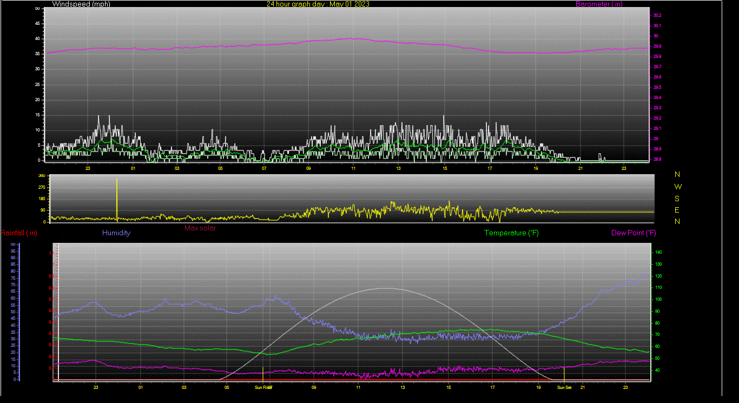Select the blue Humidity legend label
Screen dimensions: 739x403
click(x=116, y=233)
